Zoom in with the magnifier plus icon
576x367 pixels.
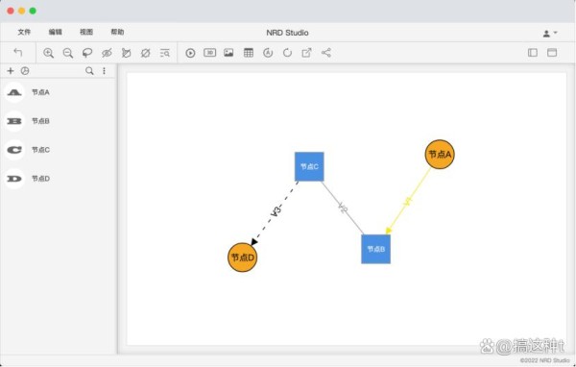[49, 53]
